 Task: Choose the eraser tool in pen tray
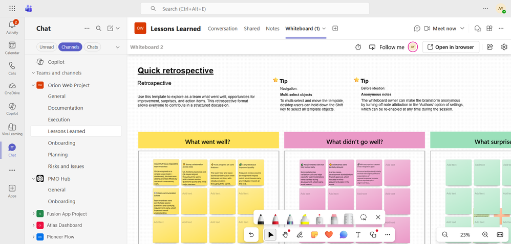click(335, 219)
